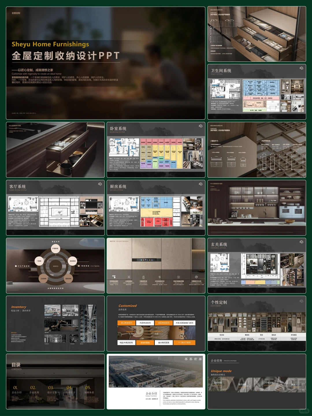Image resolution: width=312 pixels, height=416 pixels.
Task: Click 快速交付 on Unique mode slide
Action: [x=295, y=385]
